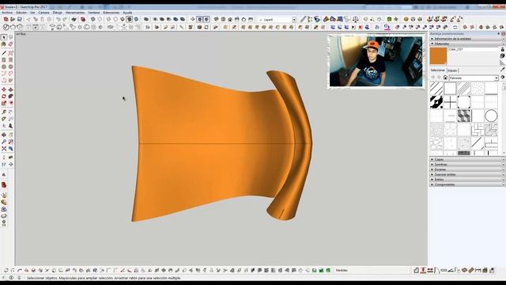506x285 pixels.
Task: Click the Zoom Extents tool
Action: (4, 148)
